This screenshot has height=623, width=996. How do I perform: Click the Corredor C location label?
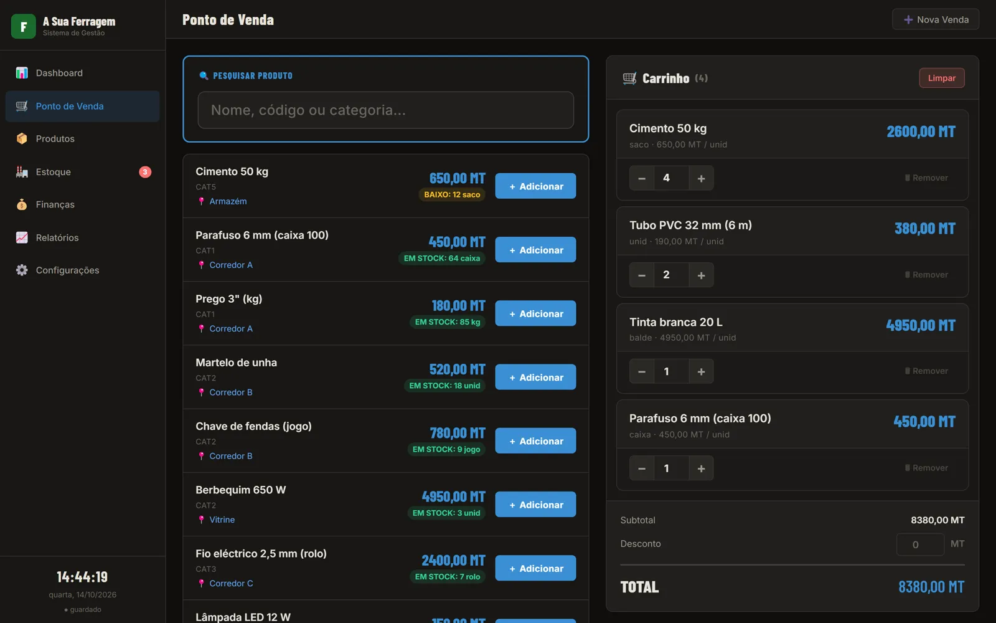click(x=231, y=583)
